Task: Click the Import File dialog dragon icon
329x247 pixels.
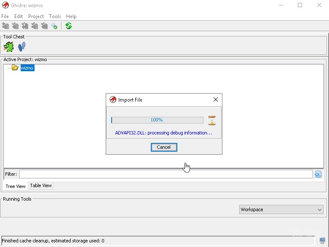Action: tap(112, 99)
